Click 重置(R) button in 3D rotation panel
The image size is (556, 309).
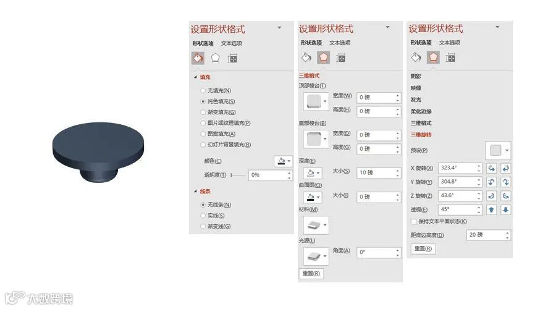pos(423,248)
